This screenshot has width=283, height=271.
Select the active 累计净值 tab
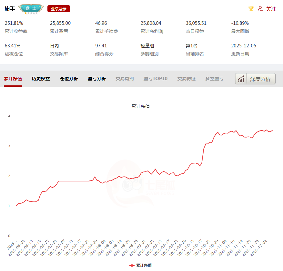pos(13,79)
